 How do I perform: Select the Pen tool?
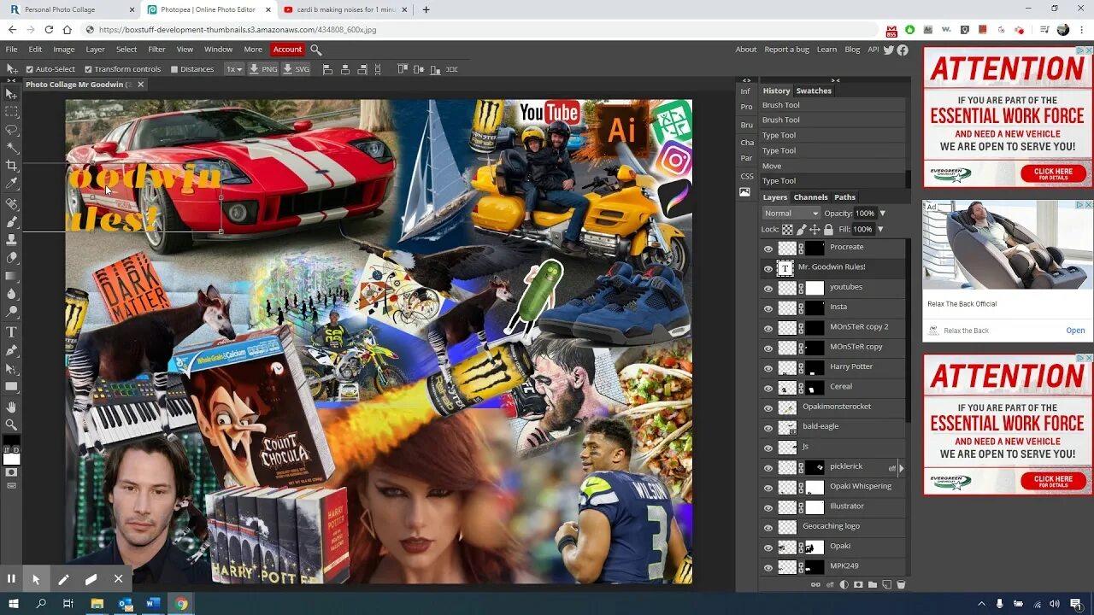point(11,350)
